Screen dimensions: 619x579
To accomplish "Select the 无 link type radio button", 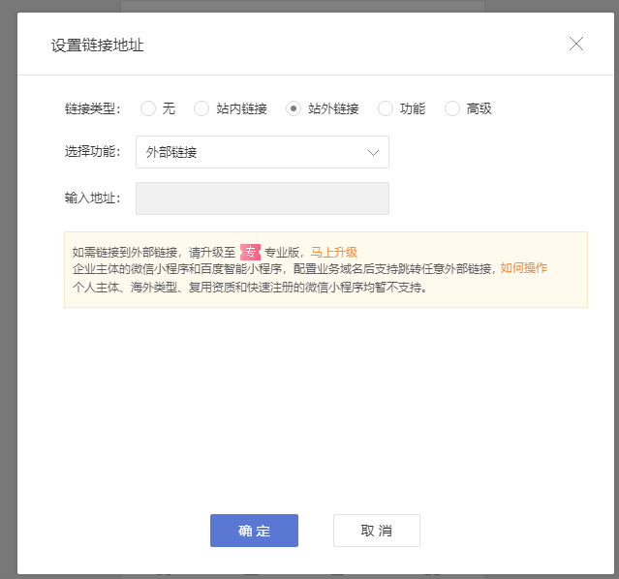I will (148, 108).
